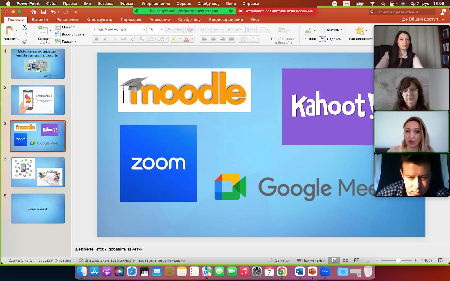Screen dimensions: 450x281
Task: Open the Вставка menu in the menu bar
Action: point(105,4)
